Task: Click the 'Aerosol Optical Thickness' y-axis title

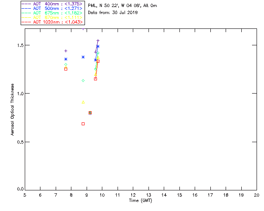Action: point(12,110)
